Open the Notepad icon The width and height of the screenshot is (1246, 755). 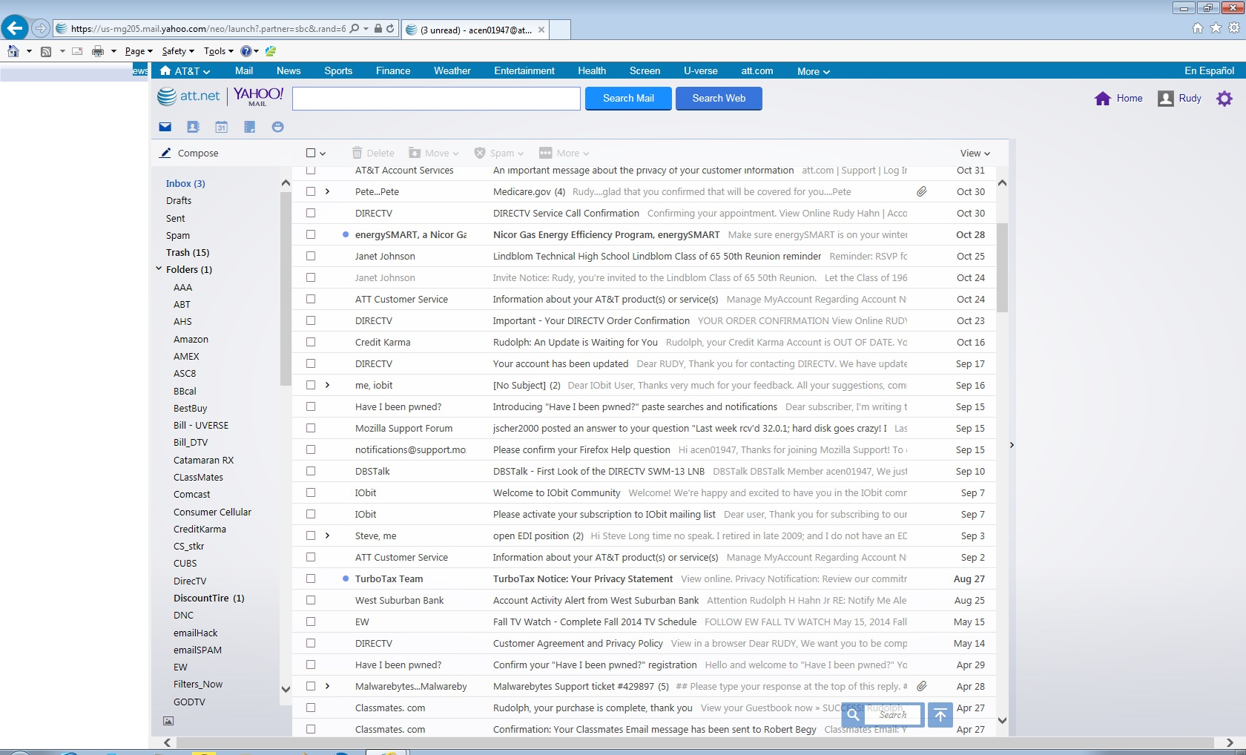click(249, 127)
